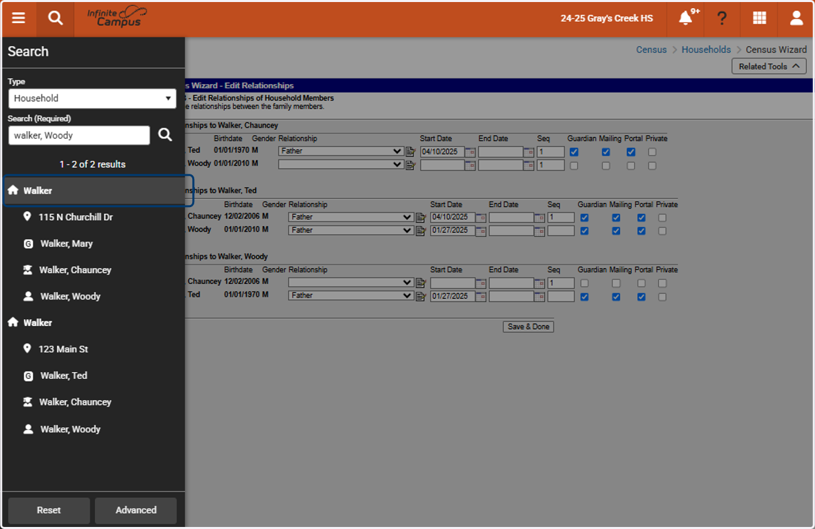Toggle the search magnifier in header
Screen dimensions: 815x529
tap(56, 18)
